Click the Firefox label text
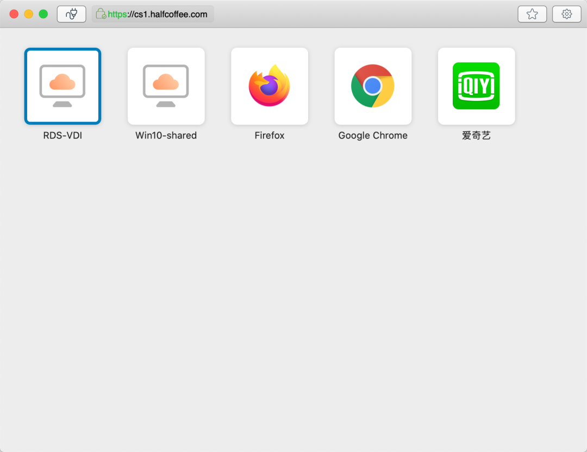 (270, 135)
